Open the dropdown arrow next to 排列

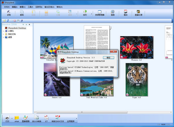[92, 14]
